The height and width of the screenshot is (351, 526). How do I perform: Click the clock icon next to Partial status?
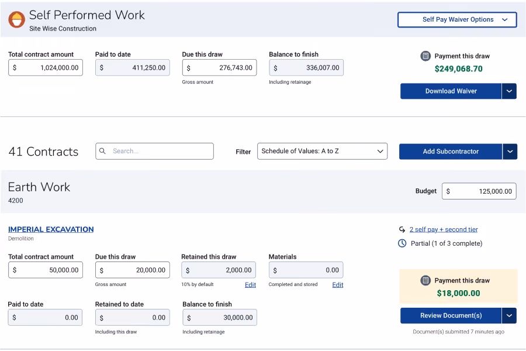[x=402, y=243]
